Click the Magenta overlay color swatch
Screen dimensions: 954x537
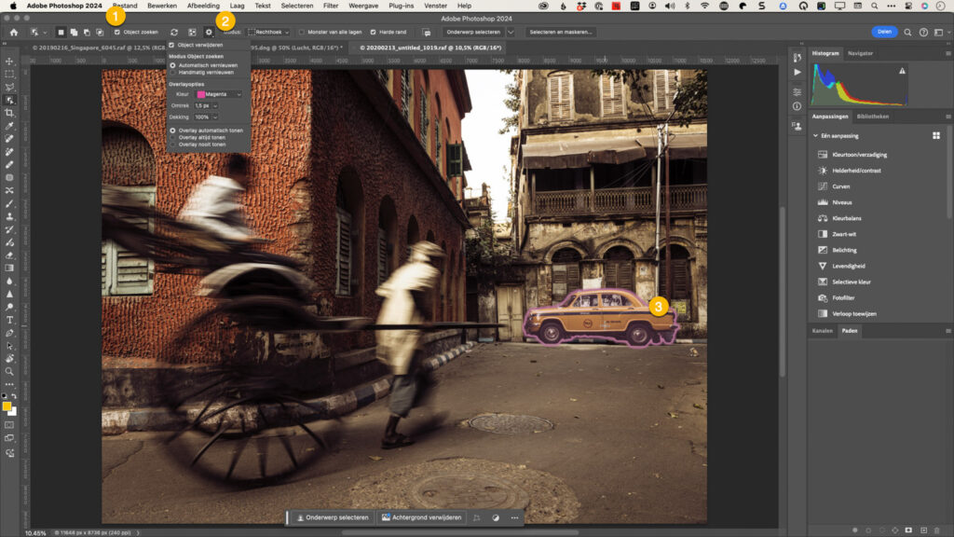coord(201,94)
